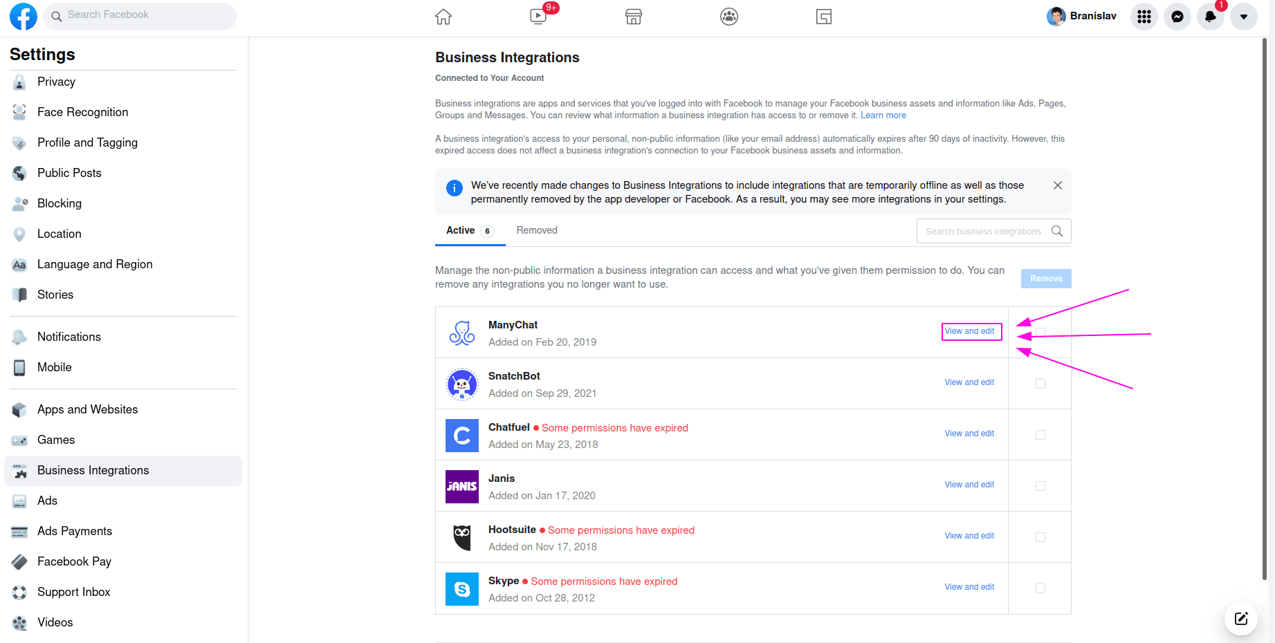Open Mobile settings
The height and width of the screenshot is (643, 1275).
[123, 367]
